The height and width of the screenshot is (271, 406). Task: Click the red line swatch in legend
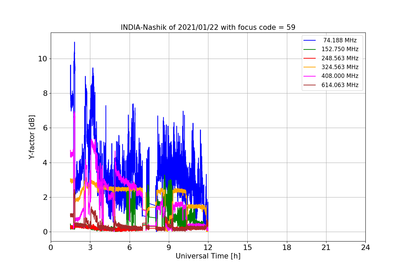point(310,58)
